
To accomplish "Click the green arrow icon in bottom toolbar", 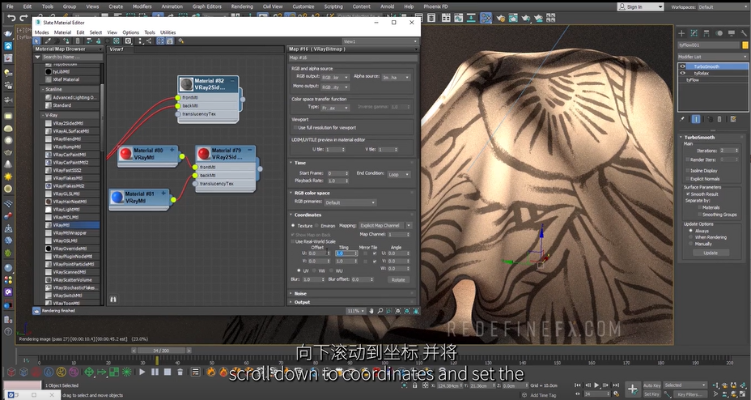I will coord(101,372).
